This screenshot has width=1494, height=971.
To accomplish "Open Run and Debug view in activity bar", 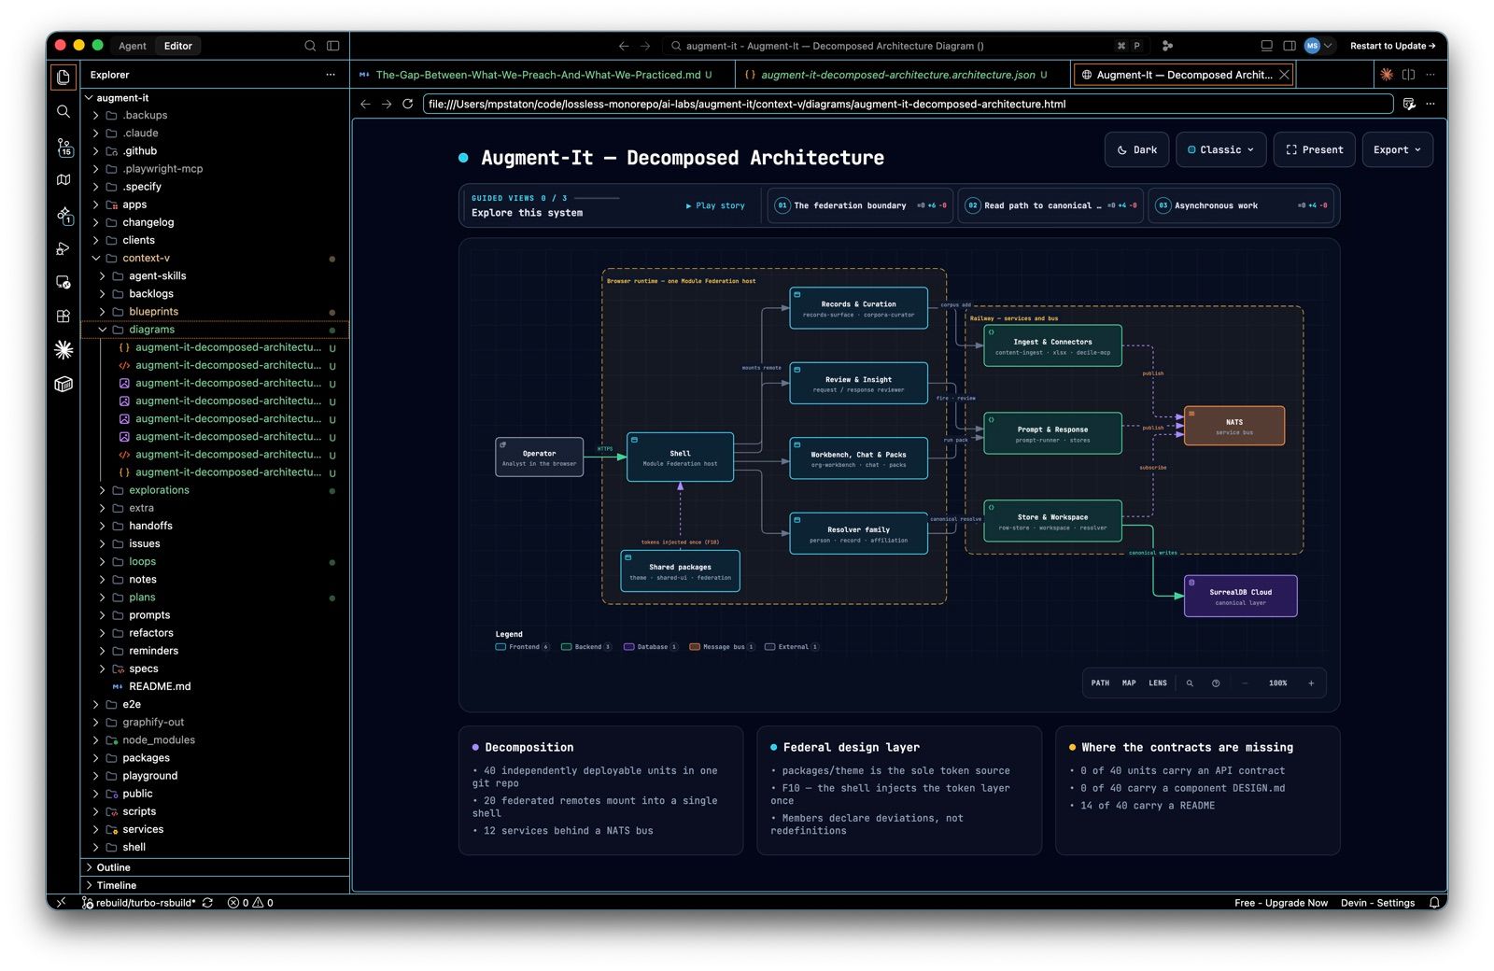I will [x=63, y=248].
